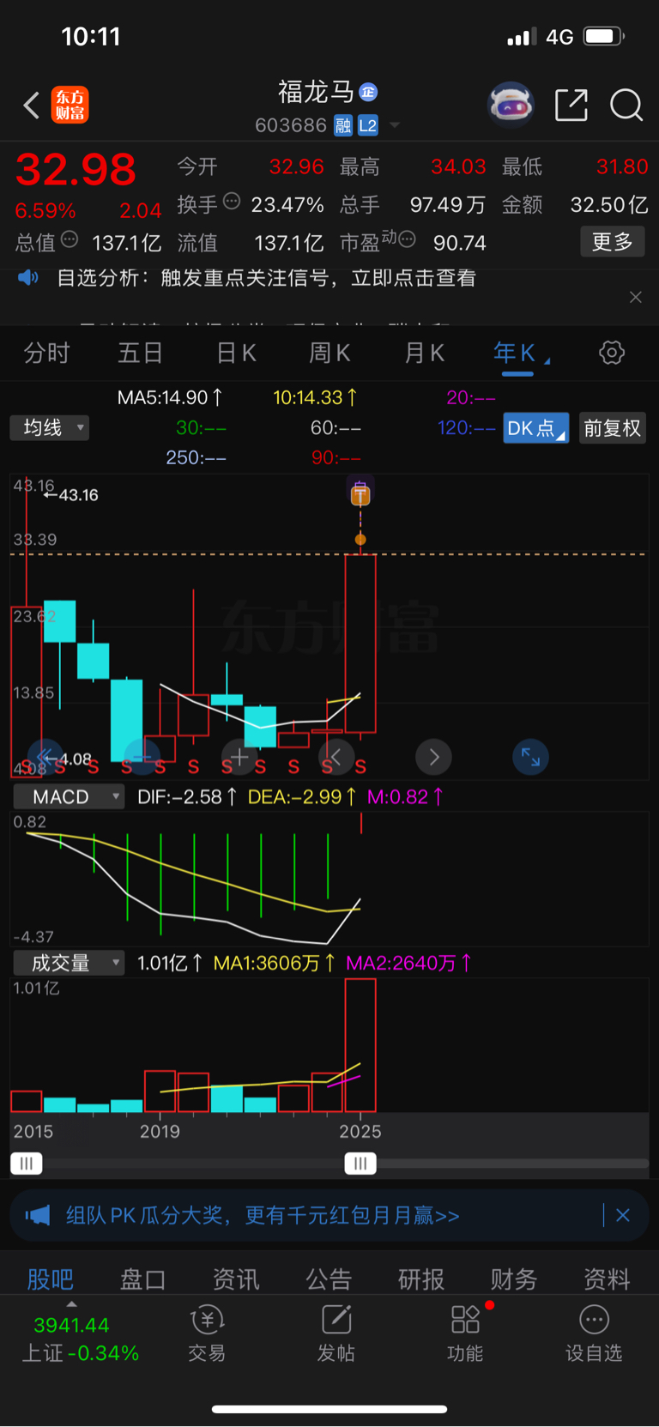Viewport: 659px width, 1427px height.
Task: Open the 组队PK瓜分大奖 promo link
Action: click(x=263, y=1215)
